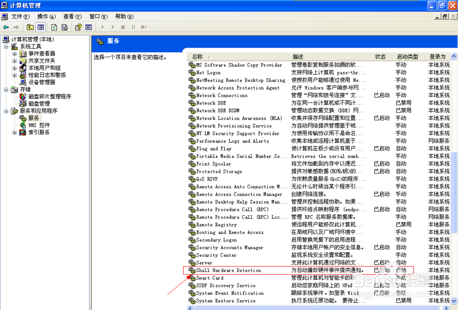This screenshot has height=310, width=458.
Task: Open the 文件(F) menu
Action: (x=21, y=16)
